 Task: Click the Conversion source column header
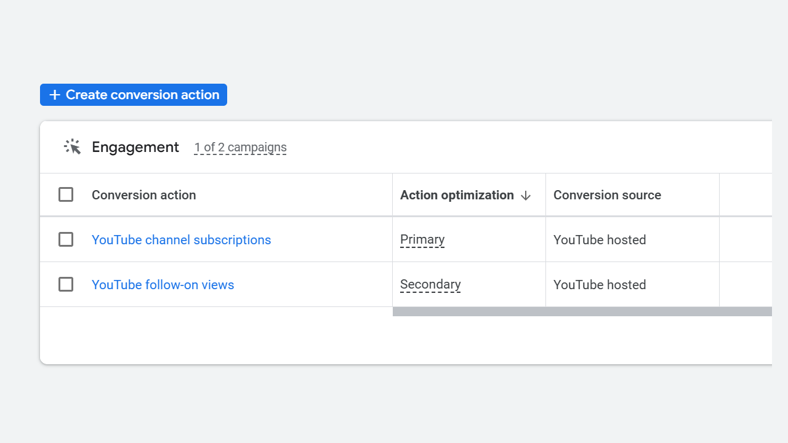607,195
